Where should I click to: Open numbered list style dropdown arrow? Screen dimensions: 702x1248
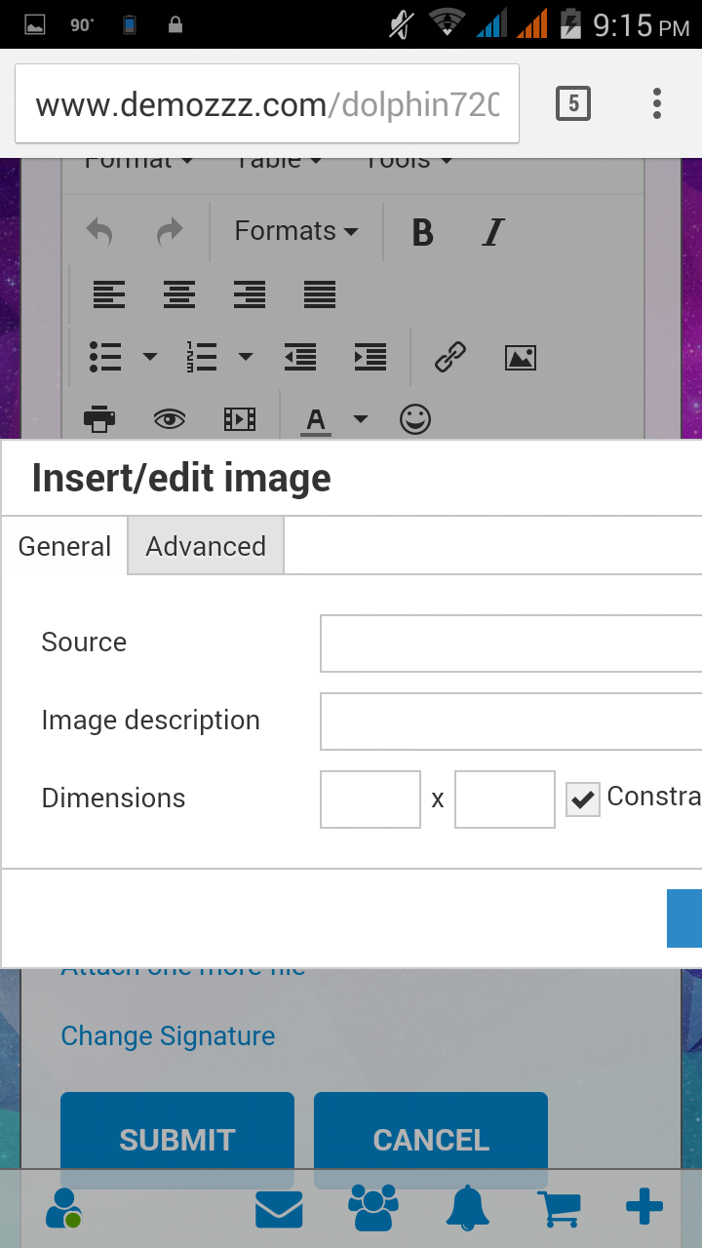[246, 358]
